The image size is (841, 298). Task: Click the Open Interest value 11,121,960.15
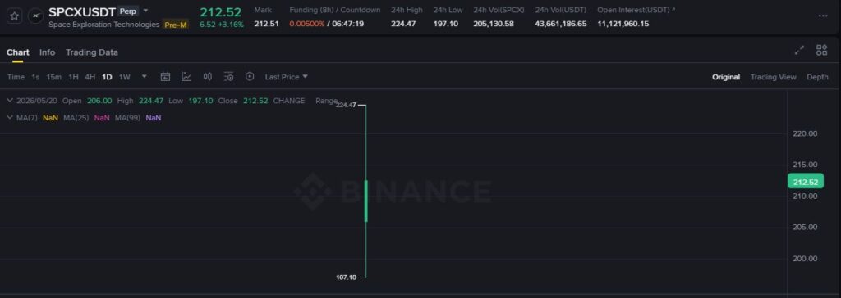pyautogui.click(x=623, y=24)
